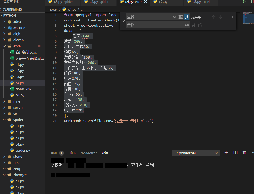Viewport: 254px width, 194px height.
Task: Open spider.py file
Action: [x=23, y=151]
